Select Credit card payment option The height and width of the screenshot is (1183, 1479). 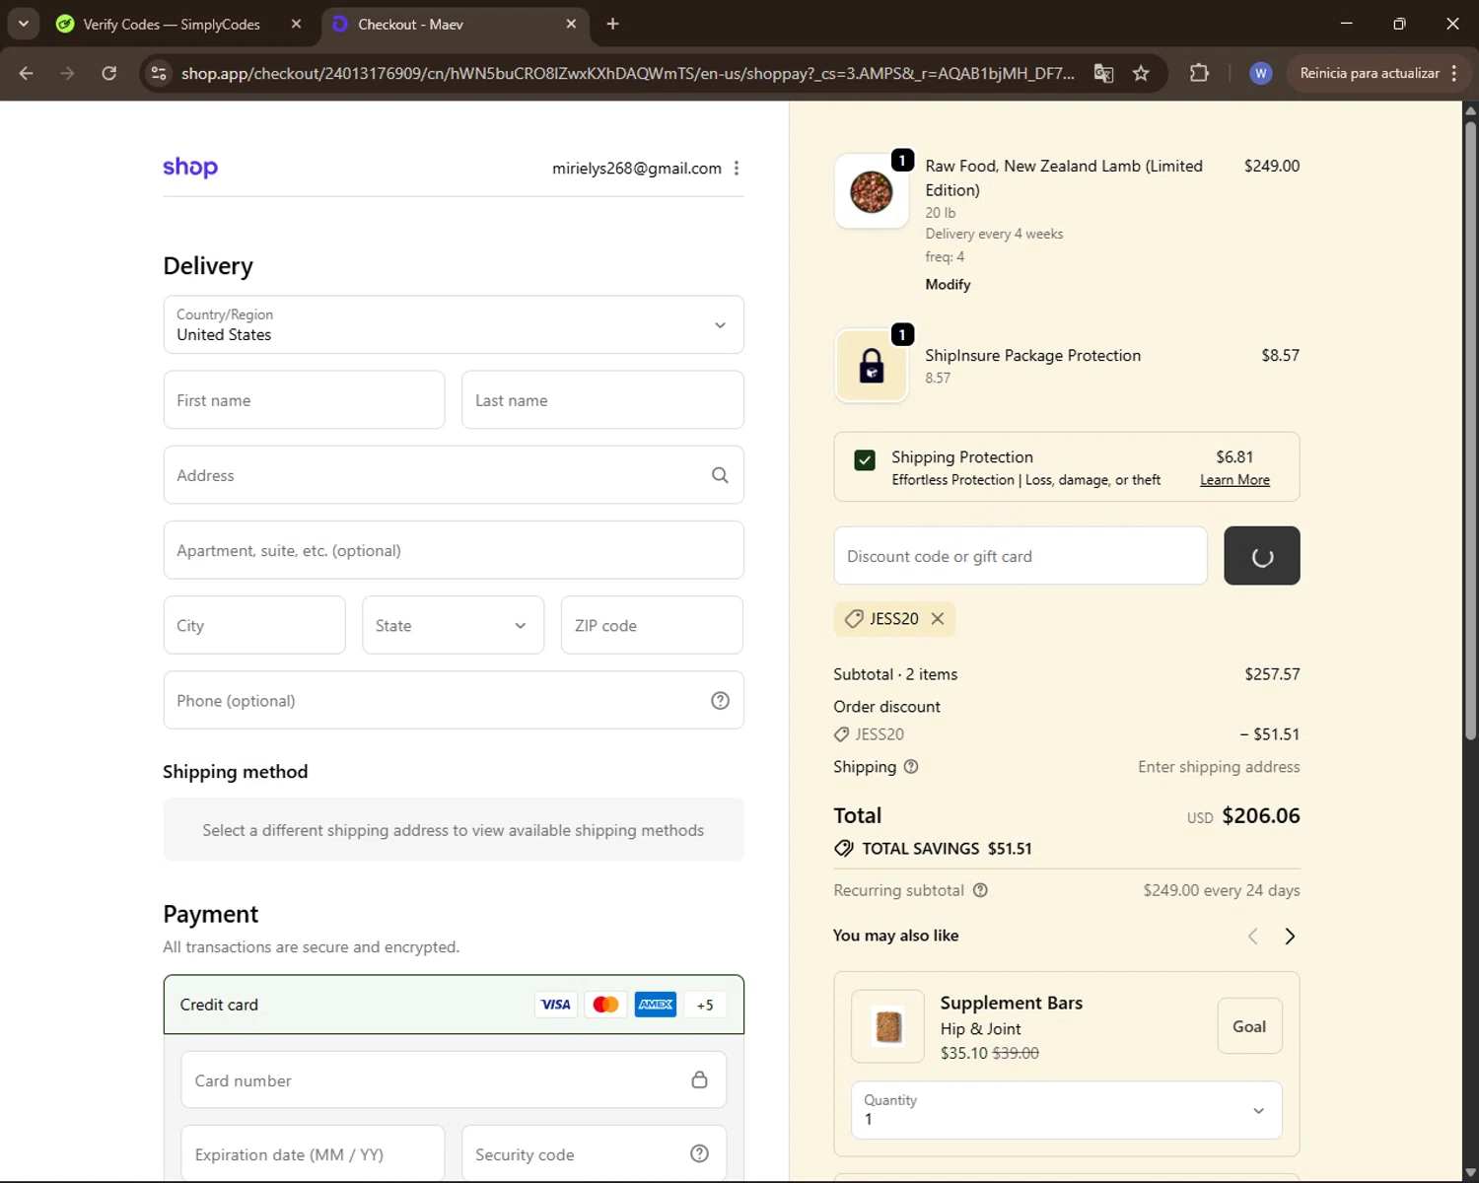coord(454,1005)
